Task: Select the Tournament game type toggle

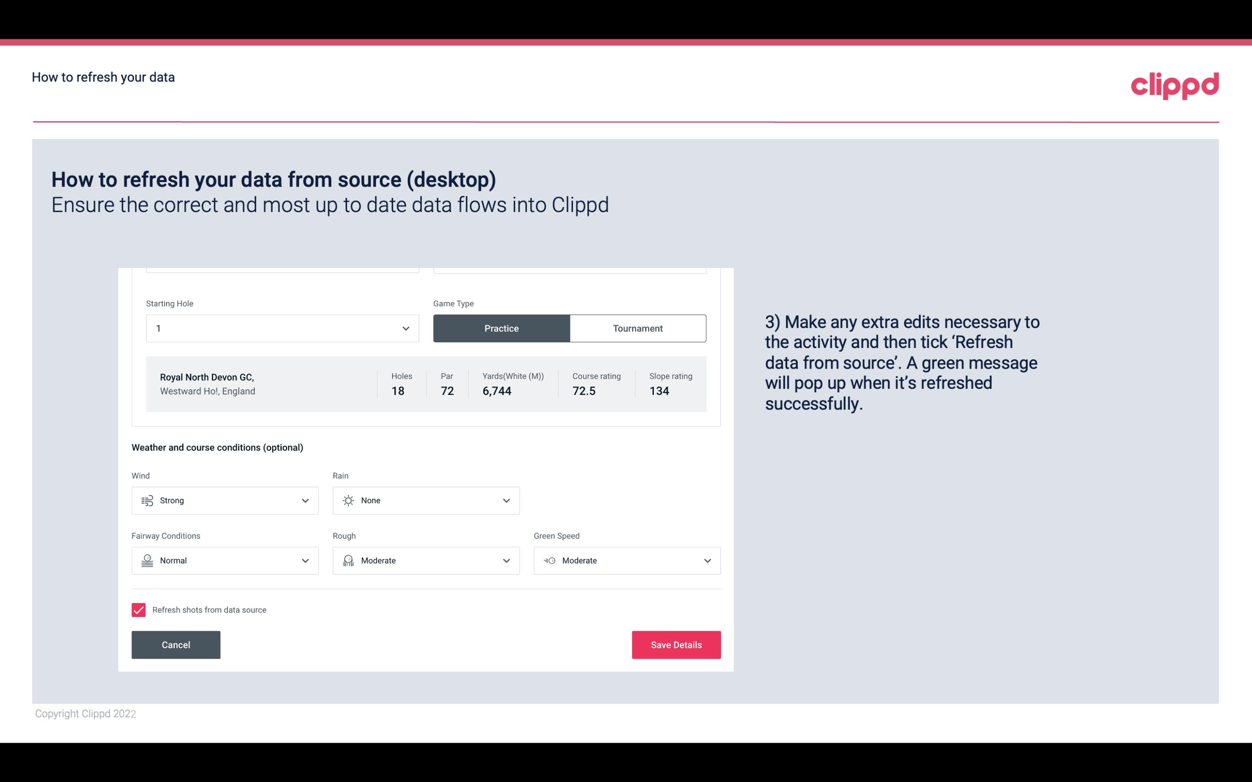Action: (637, 328)
